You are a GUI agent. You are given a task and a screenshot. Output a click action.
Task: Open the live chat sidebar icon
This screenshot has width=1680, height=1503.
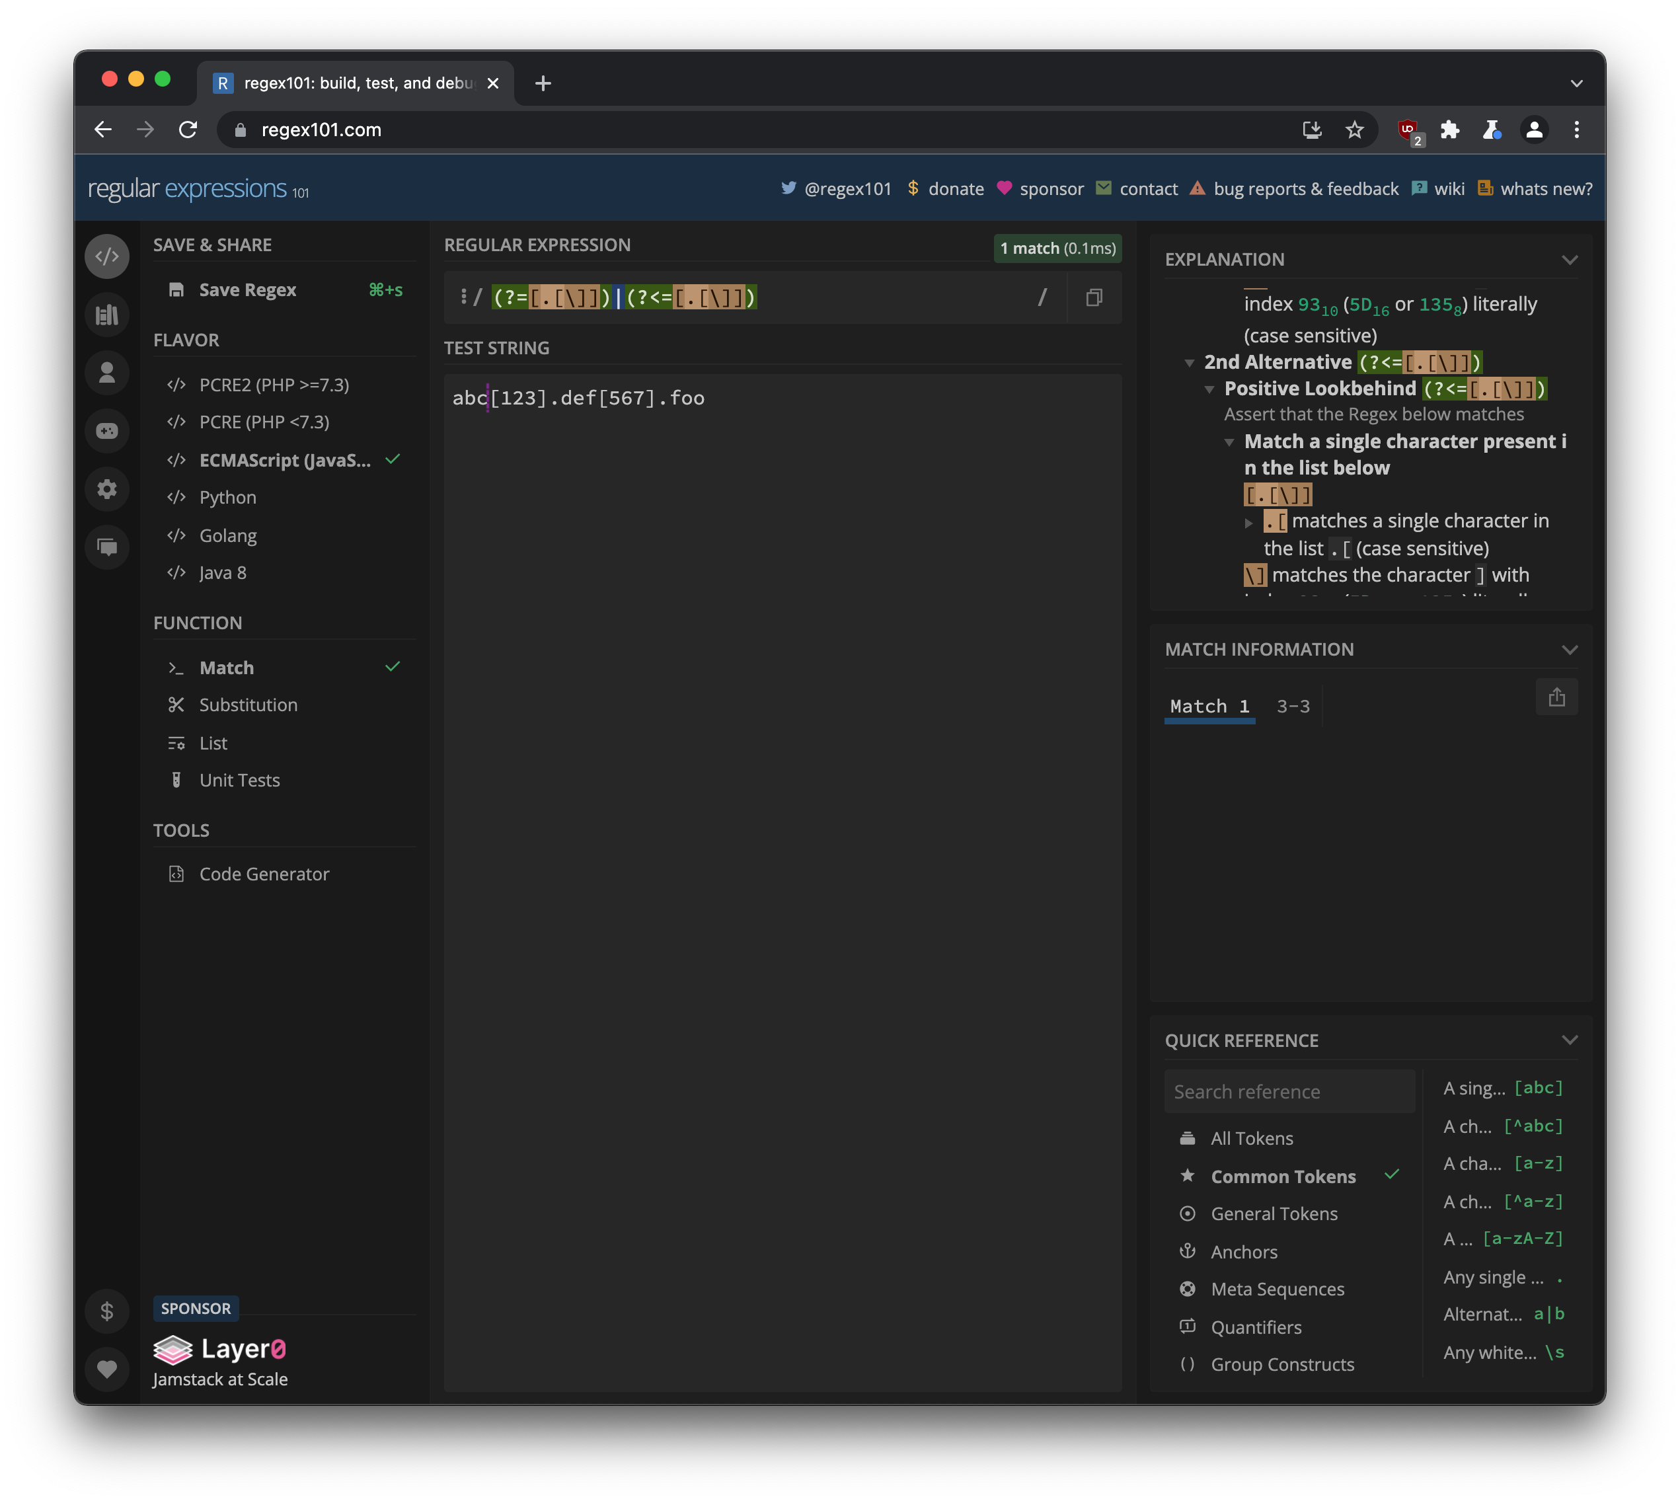click(x=106, y=547)
